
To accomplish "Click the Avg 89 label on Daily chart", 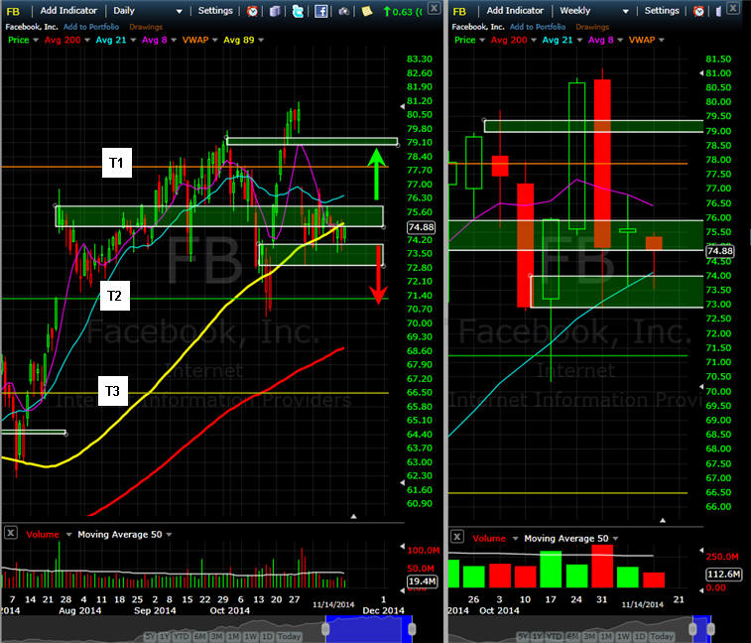I will coord(238,41).
